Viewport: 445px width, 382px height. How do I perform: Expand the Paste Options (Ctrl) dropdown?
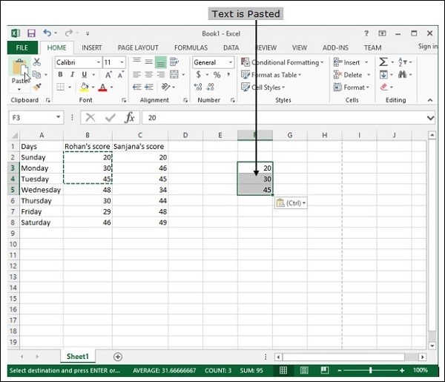click(x=291, y=202)
